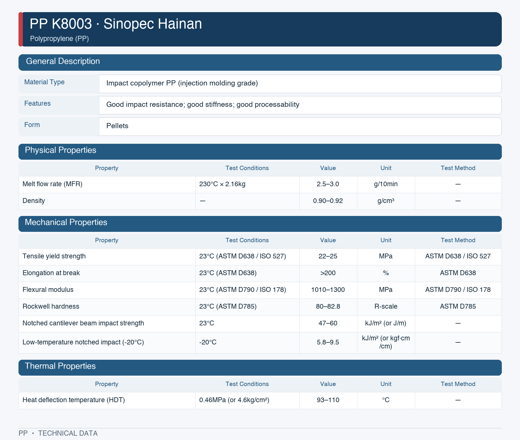Image resolution: width=520 pixels, height=440 pixels.
Task: Select the Thermal Properties section header
Action: pyautogui.click(x=260, y=368)
